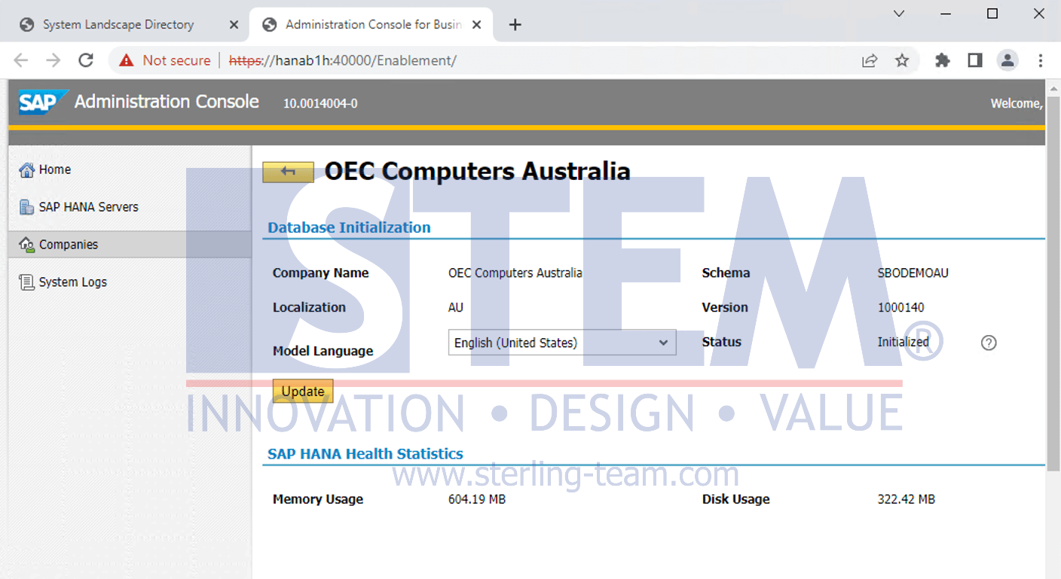Click the Memory Usage value 604.19 MB
Viewport: 1061px width, 579px height.
[x=477, y=499]
